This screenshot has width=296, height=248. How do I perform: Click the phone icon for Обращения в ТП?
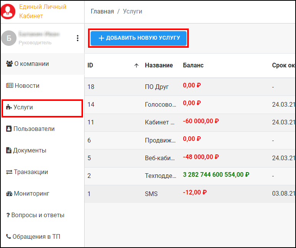[8, 237]
